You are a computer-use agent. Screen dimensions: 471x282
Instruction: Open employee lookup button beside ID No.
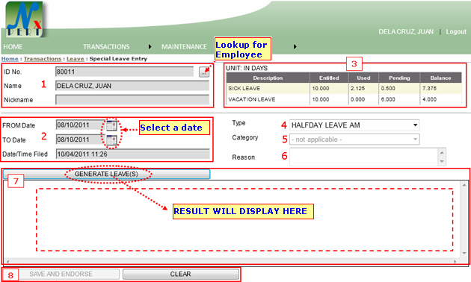pyautogui.click(x=204, y=72)
